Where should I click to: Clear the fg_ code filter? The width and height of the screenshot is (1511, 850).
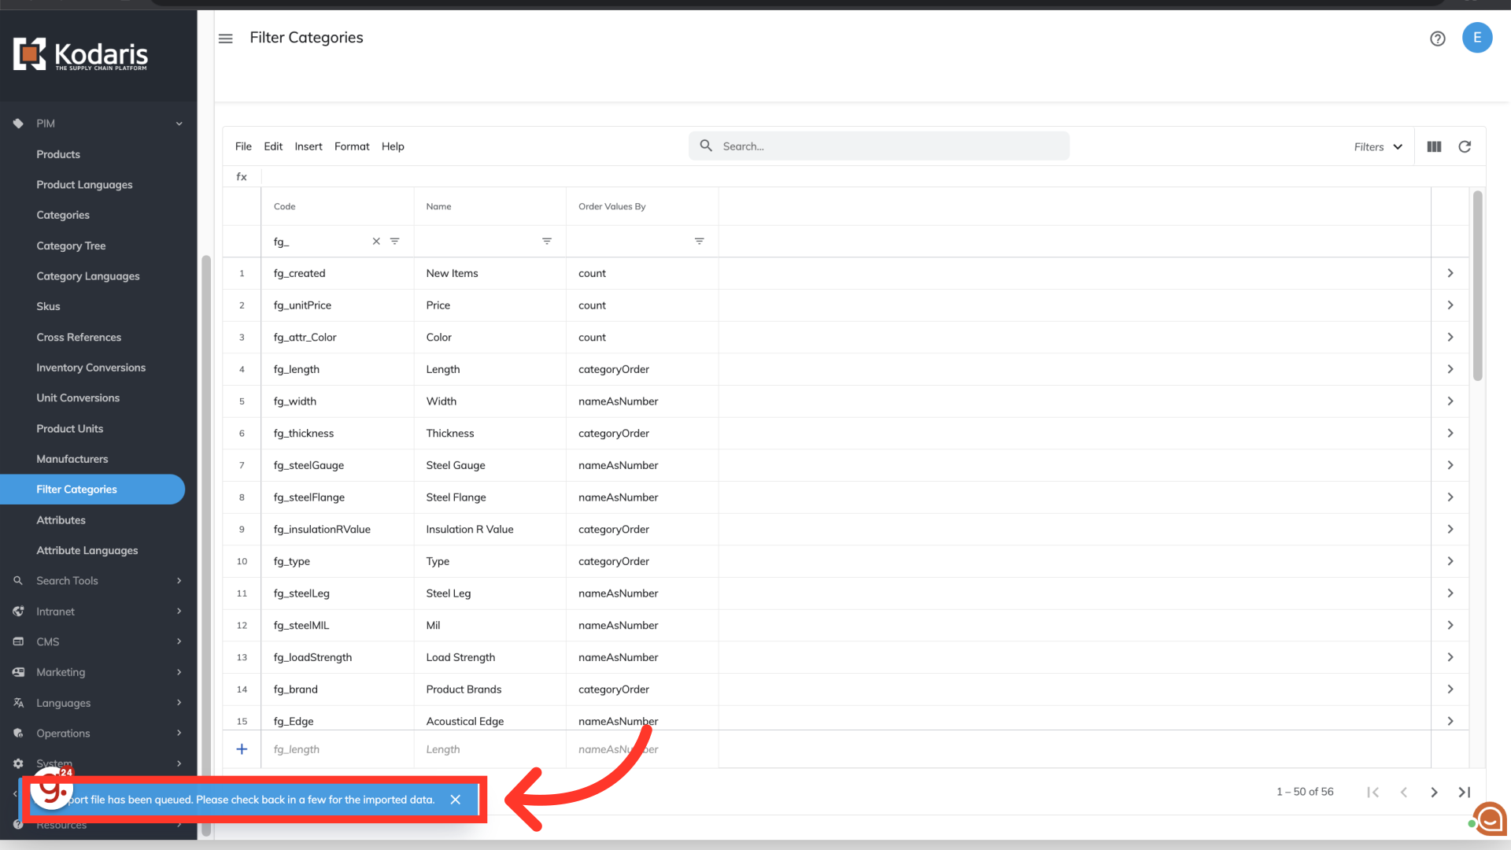[x=376, y=242]
